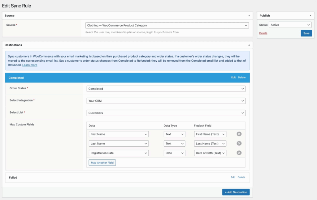The image size is (317, 200).
Task: Open the Data Type dropdown for First Name
Action: point(174,134)
